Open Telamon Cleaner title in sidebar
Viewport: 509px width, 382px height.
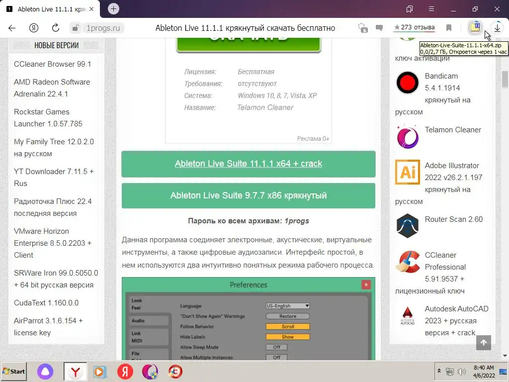pos(453,130)
